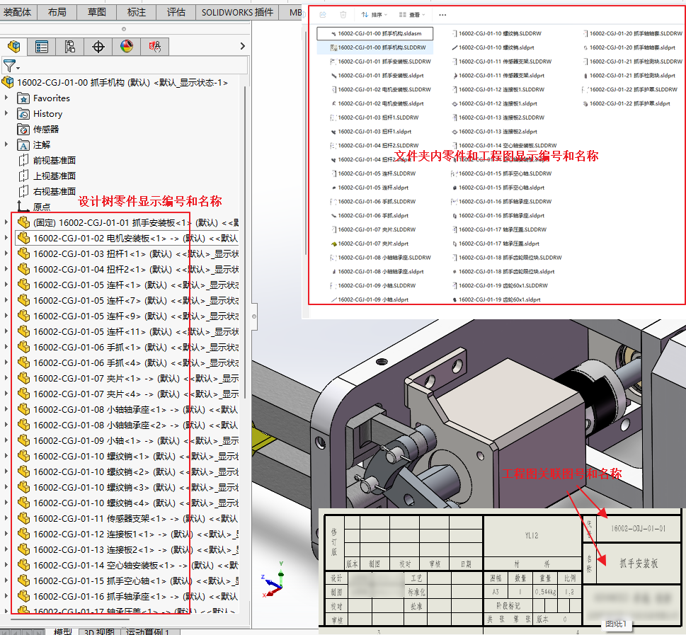Viewport: 686px width, 635px height.
Task: Click the more options ellipsis in file explorer
Action: [442, 14]
